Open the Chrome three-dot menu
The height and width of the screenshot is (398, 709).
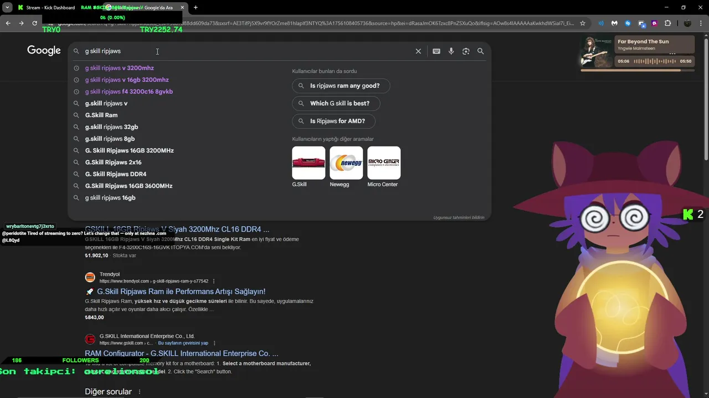701,23
